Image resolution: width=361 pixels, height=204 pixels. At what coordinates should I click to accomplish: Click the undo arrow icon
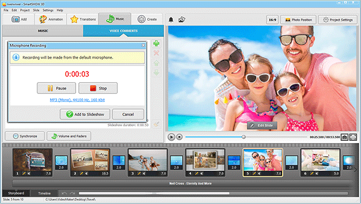pos(64,193)
